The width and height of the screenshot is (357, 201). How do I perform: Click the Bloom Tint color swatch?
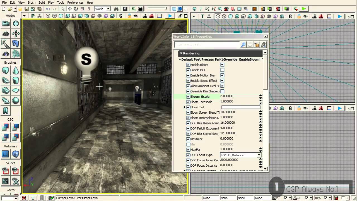point(241,107)
